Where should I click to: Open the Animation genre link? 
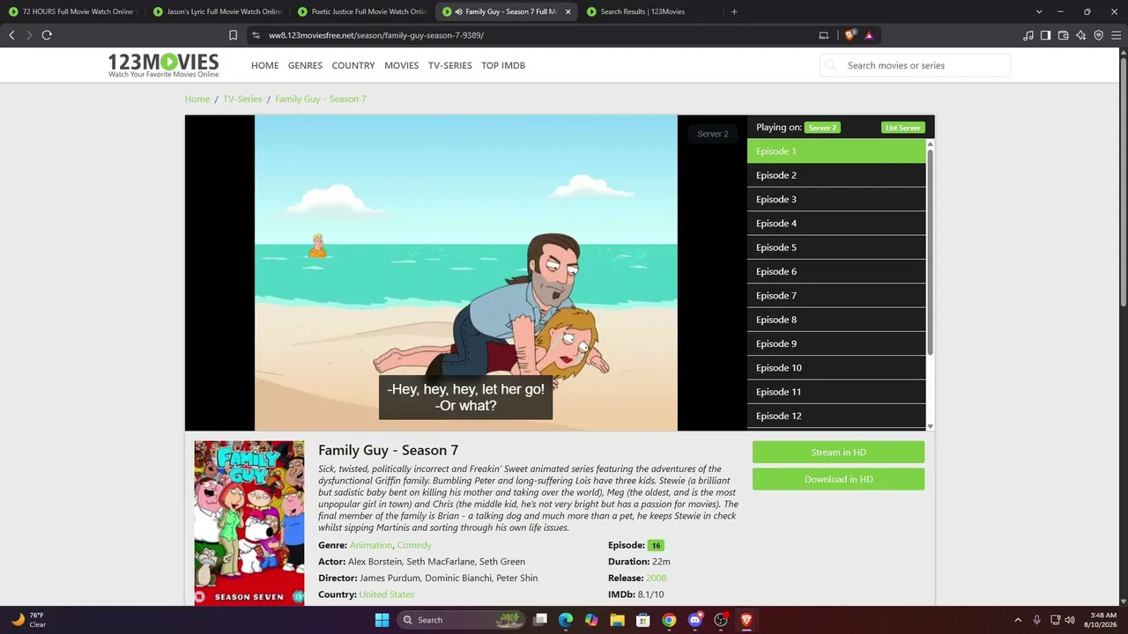click(x=371, y=545)
